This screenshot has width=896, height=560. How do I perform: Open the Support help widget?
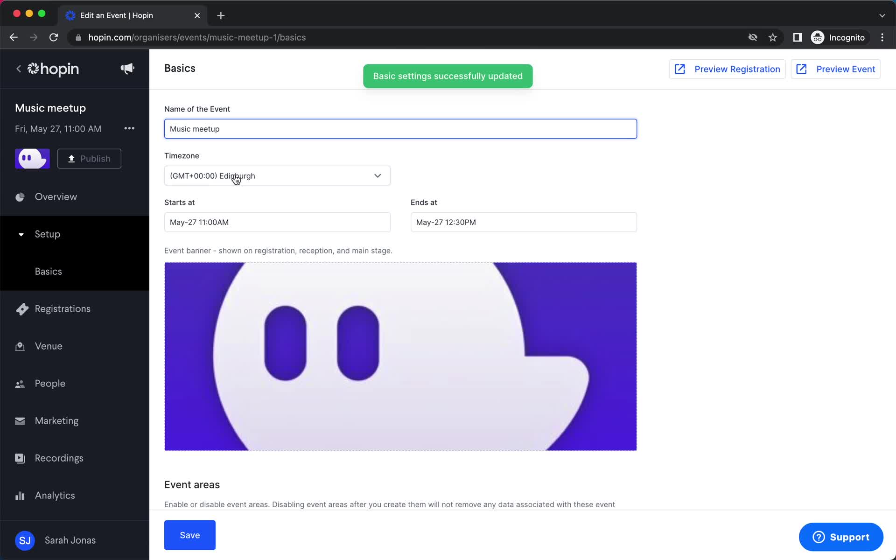point(841,537)
